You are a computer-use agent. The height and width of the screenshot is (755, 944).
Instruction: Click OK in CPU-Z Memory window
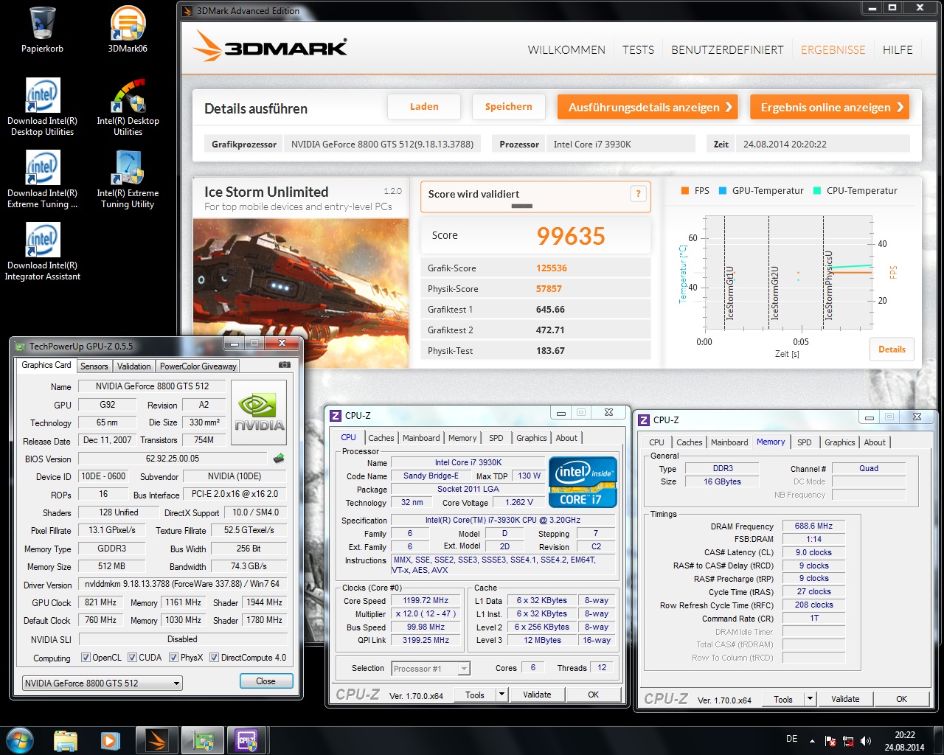coord(901,699)
